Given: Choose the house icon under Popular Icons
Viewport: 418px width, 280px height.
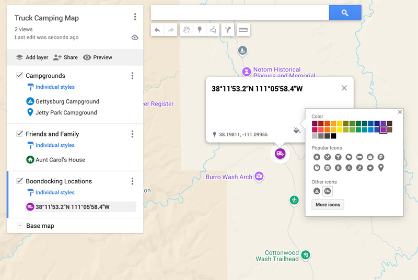Looking at the screenshot, I should [x=317, y=157].
